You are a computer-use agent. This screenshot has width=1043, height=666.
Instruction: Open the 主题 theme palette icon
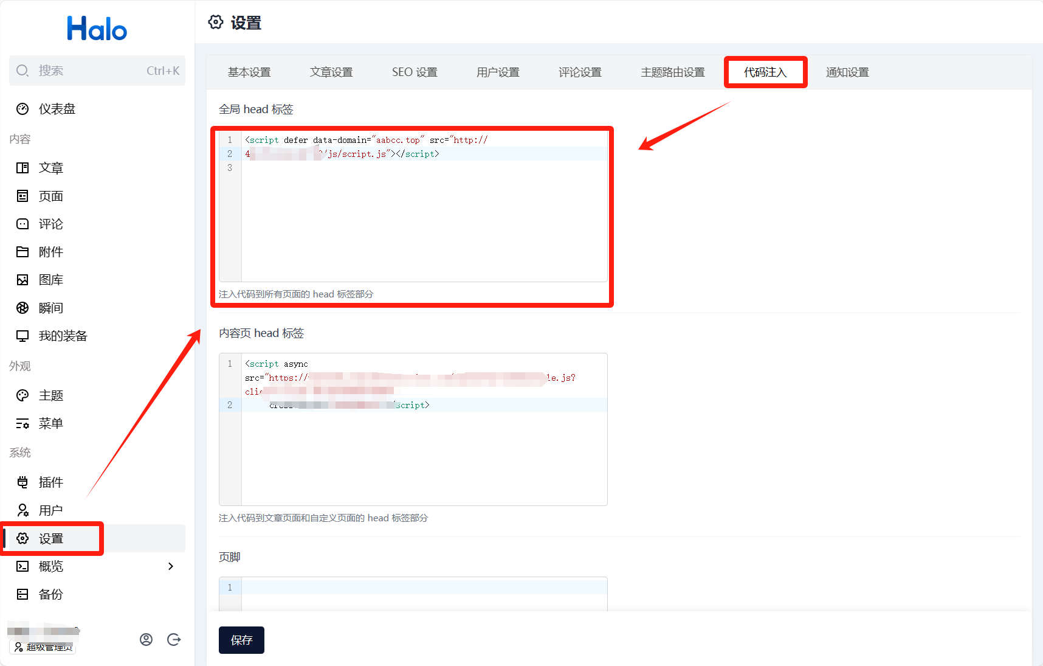22,395
